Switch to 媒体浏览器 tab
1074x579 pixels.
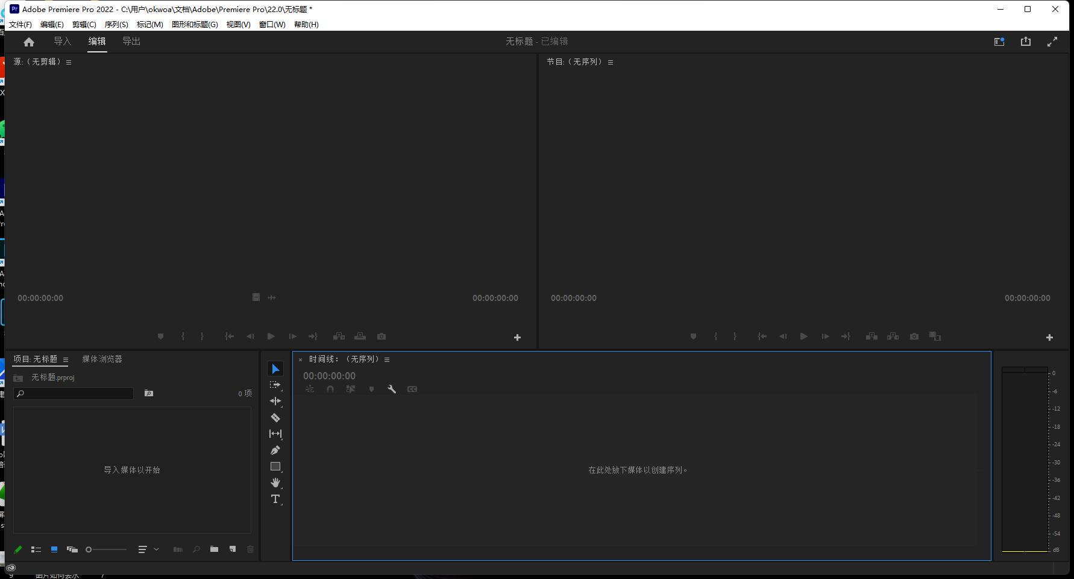click(x=102, y=359)
